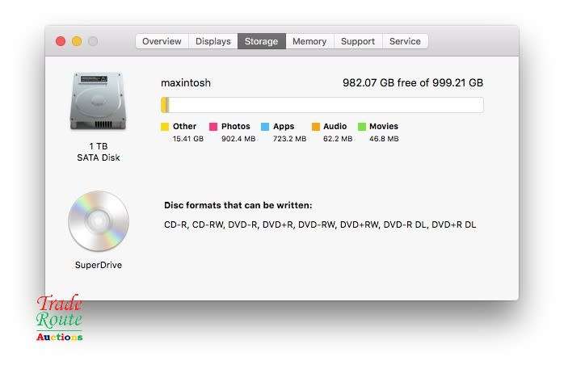
Task: Click the '1 TB SATA Disk' label
Action: 99,152
